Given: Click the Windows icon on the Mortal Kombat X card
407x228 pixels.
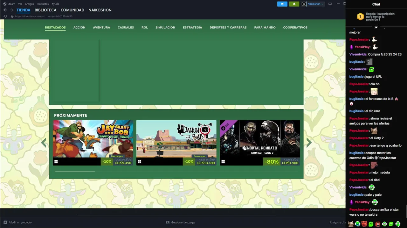Looking at the screenshot, I should click(223, 162).
